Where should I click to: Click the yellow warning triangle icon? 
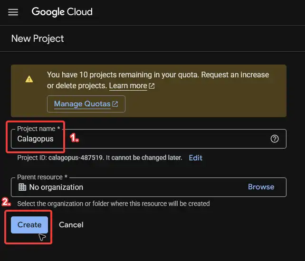[x=29, y=79]
